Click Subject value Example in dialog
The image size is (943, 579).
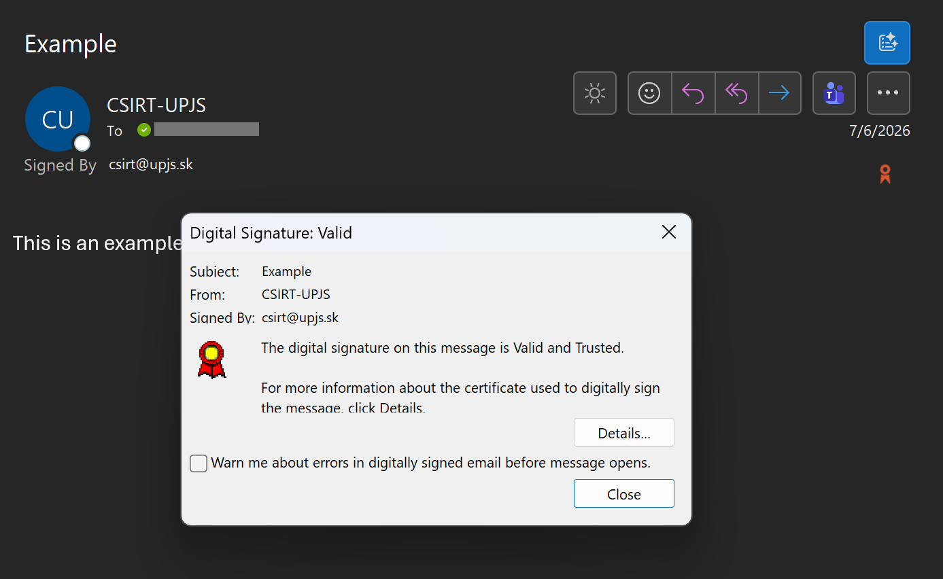(287, 271)
